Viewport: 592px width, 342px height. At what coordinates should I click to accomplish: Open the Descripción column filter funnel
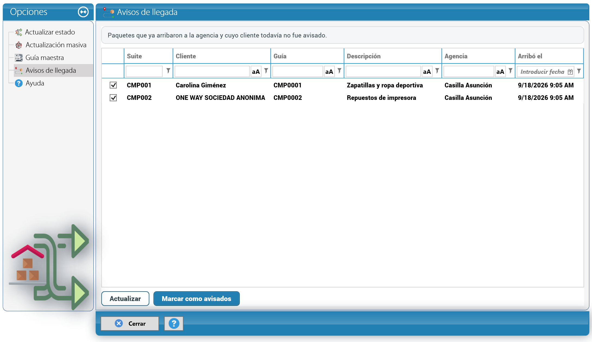[437, 71]
